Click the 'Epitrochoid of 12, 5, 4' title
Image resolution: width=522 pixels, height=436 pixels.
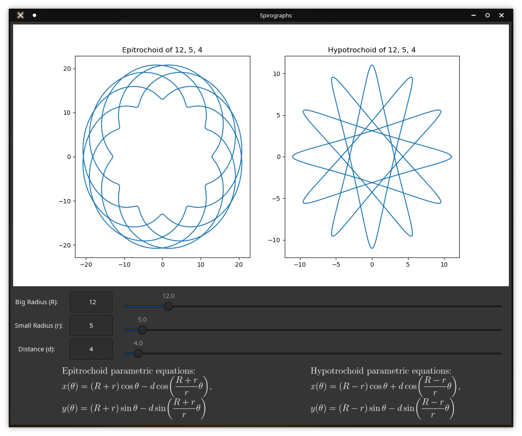click(162, 50)
